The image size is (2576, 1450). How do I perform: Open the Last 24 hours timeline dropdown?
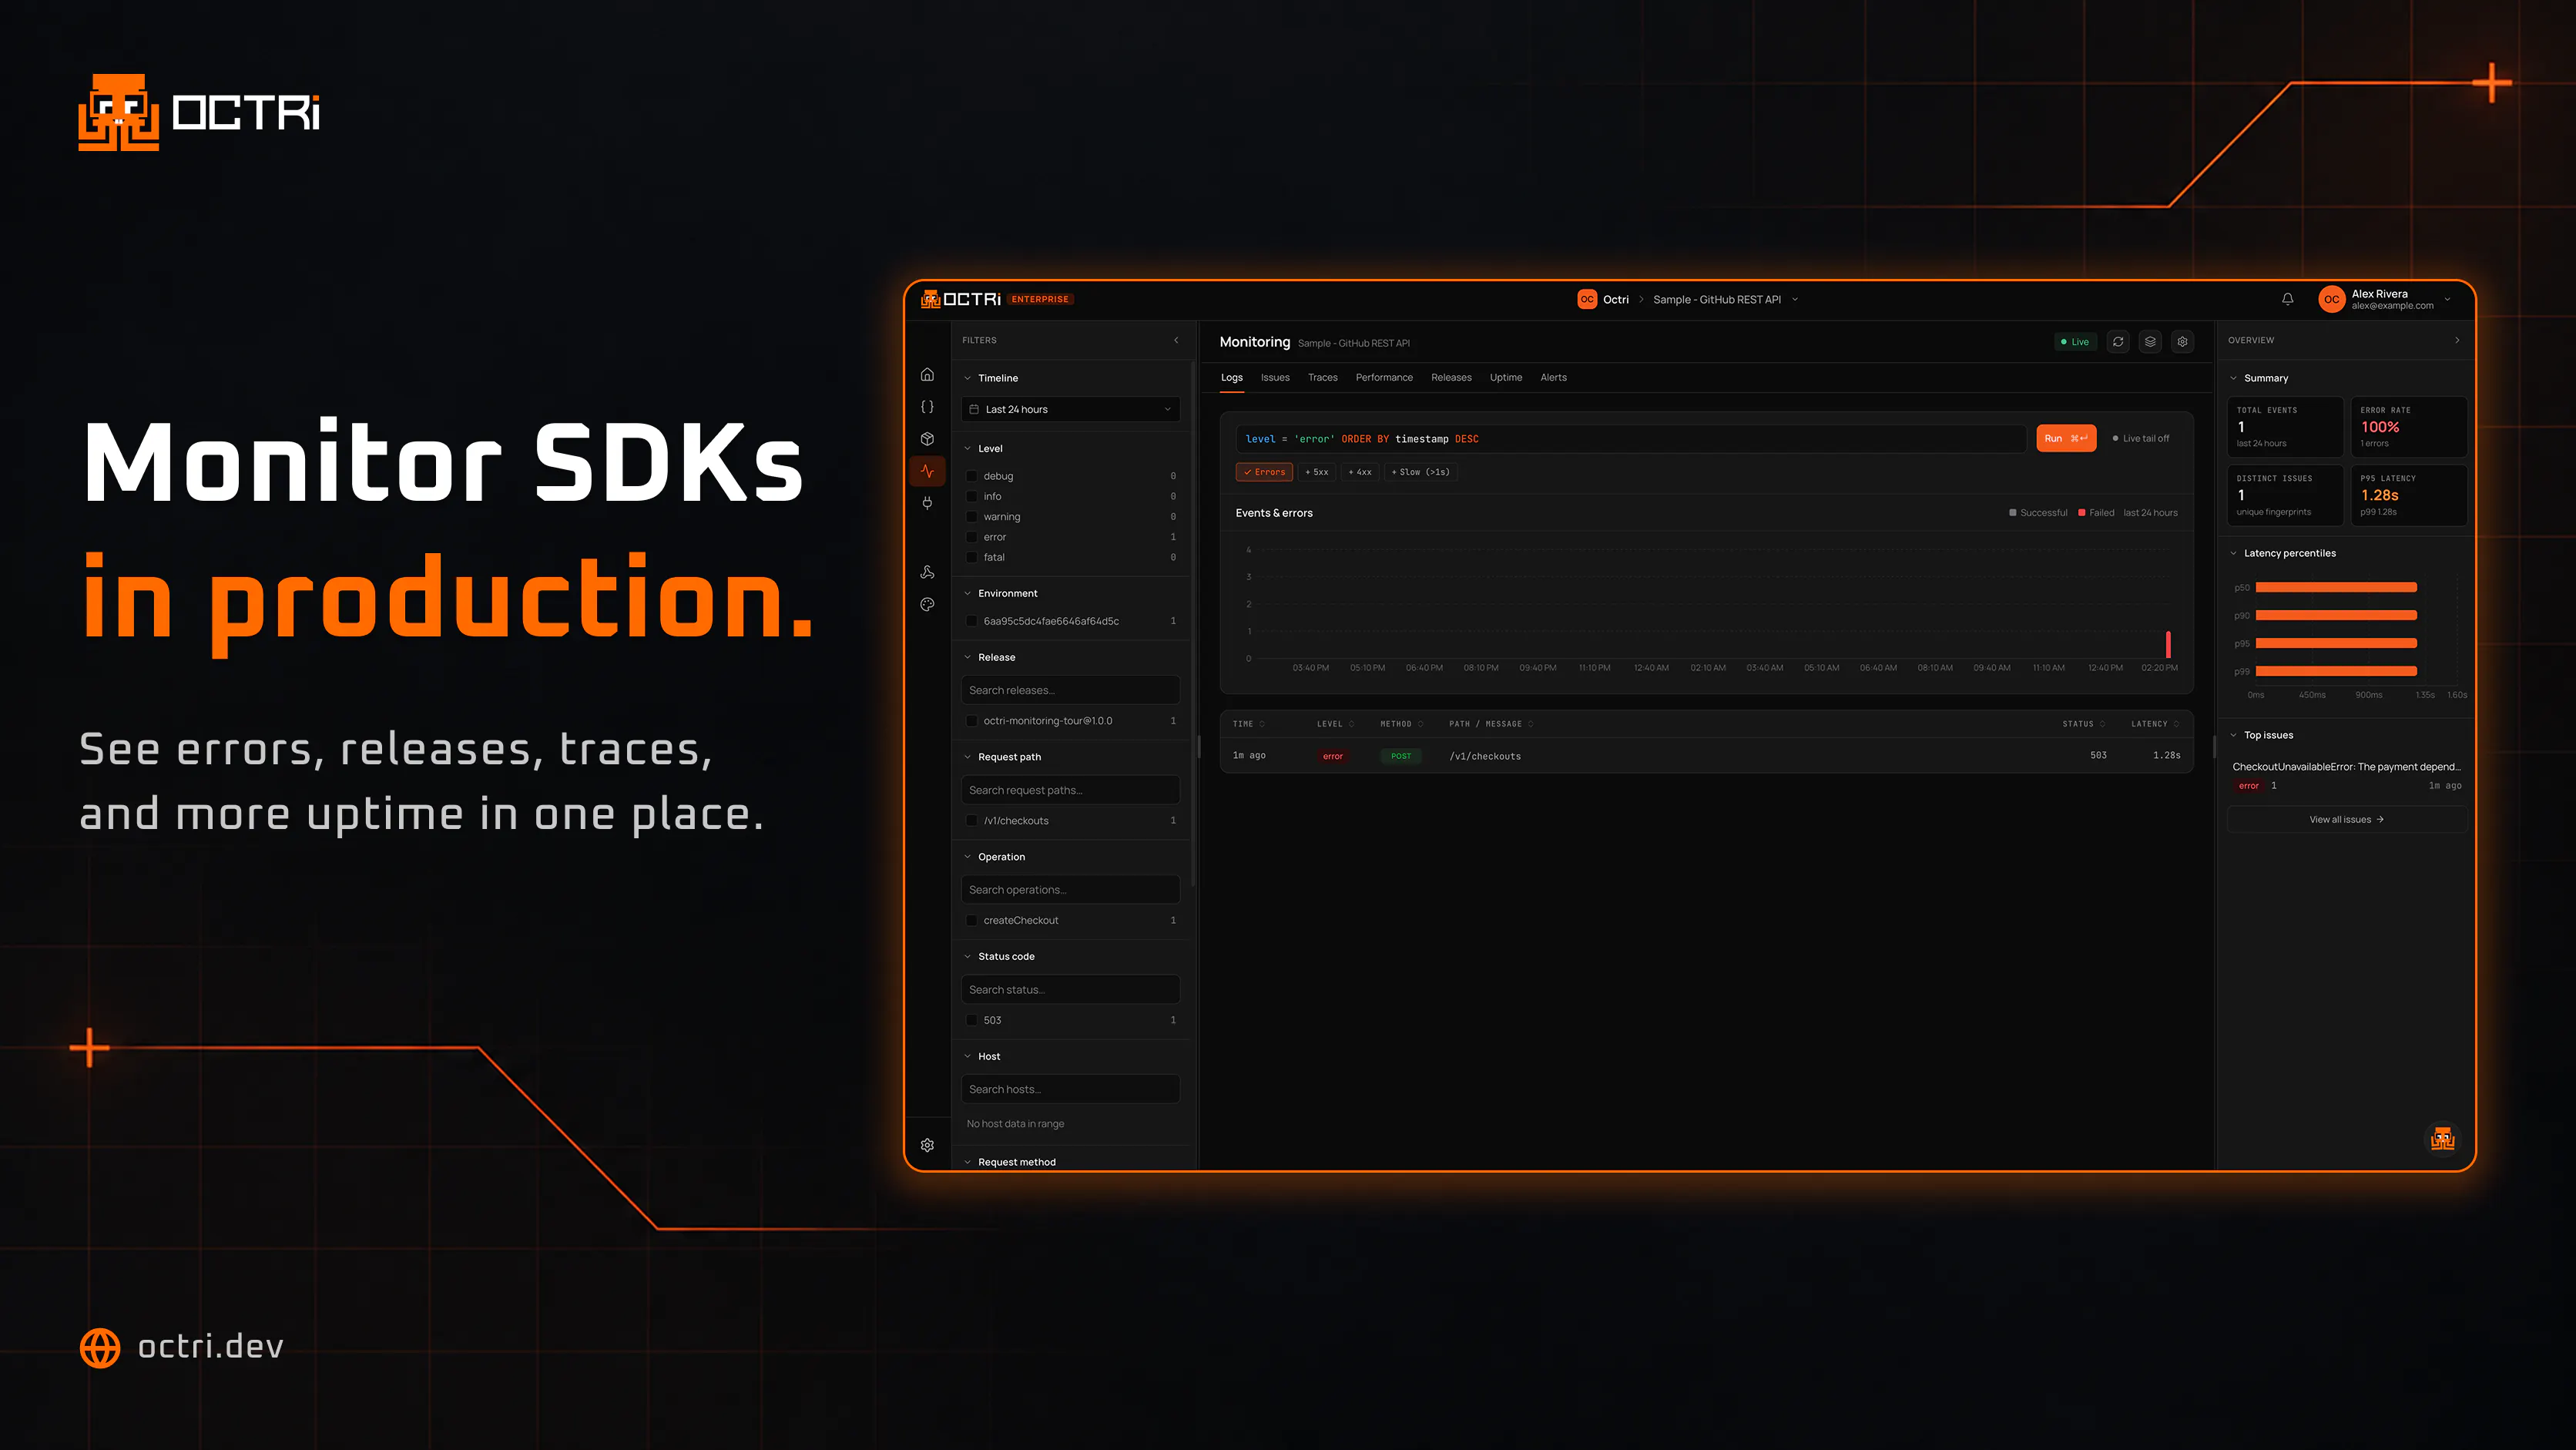click(1070, 409)
